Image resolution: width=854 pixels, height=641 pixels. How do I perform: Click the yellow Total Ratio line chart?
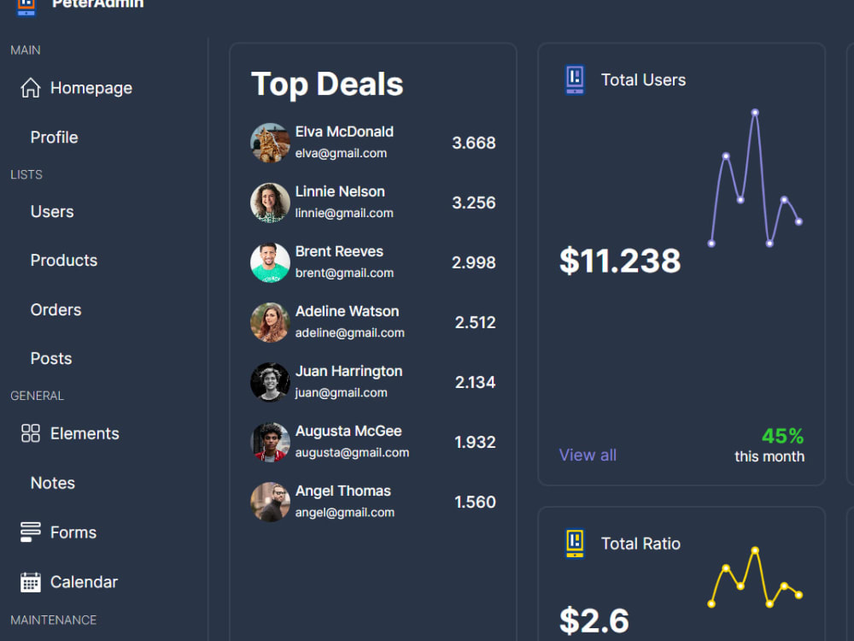pos(755,578)
